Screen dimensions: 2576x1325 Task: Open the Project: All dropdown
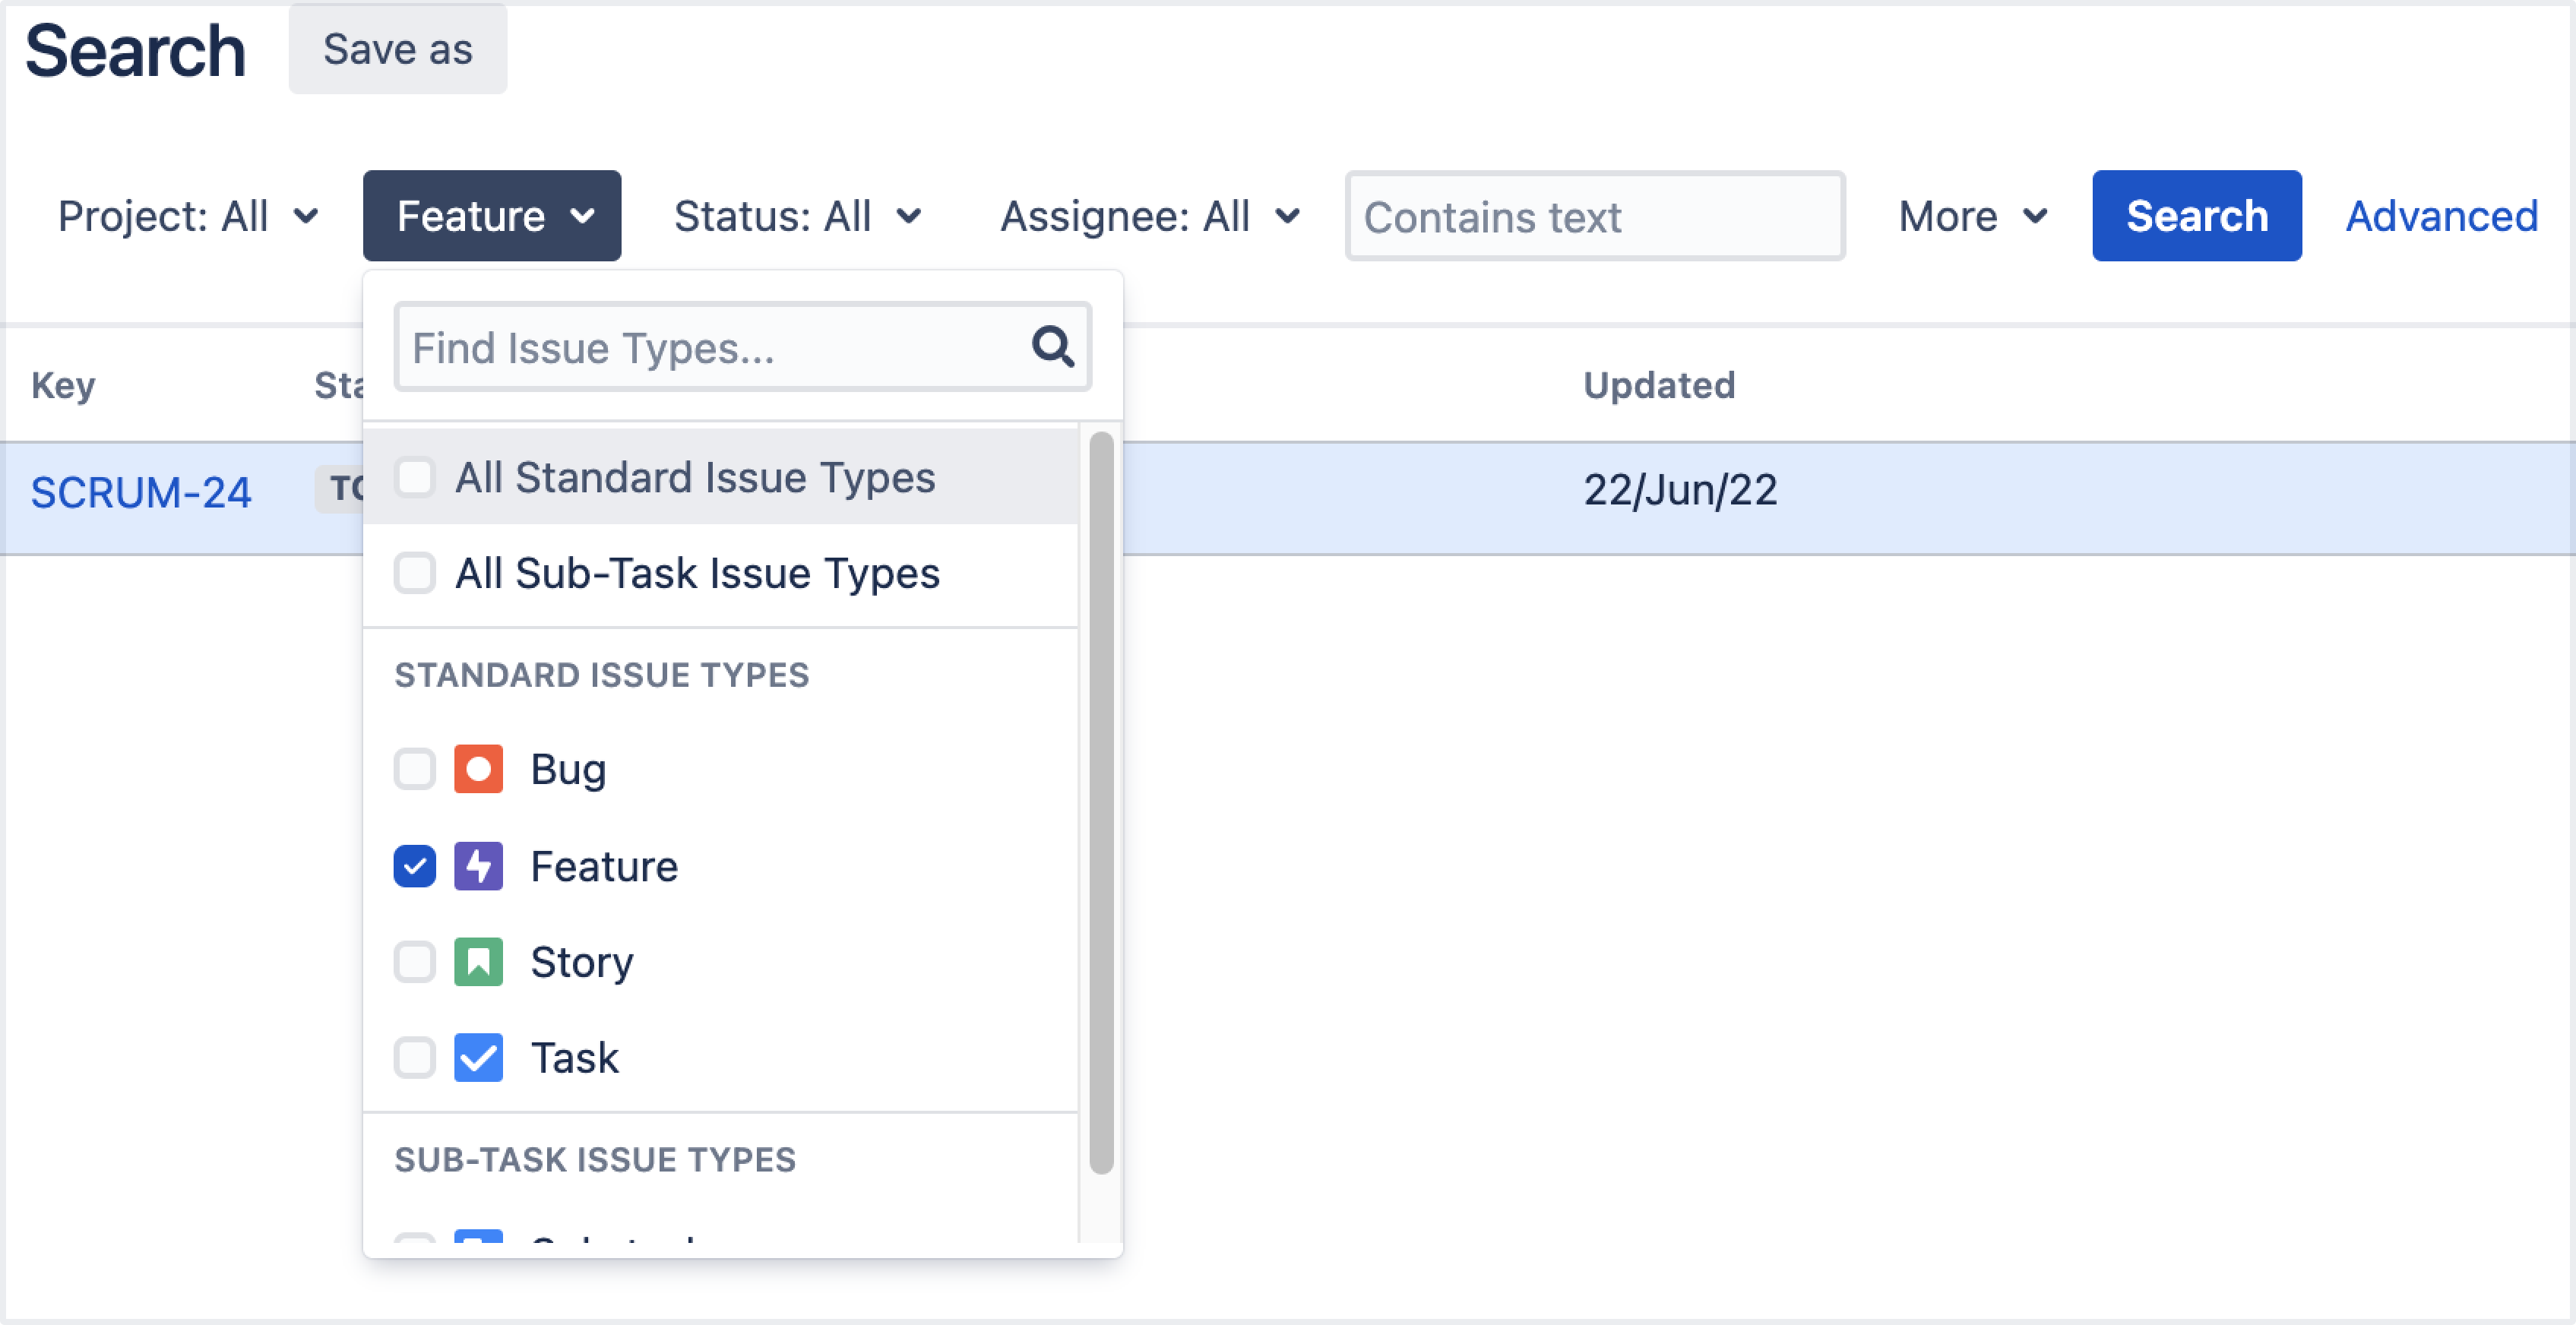188,216
